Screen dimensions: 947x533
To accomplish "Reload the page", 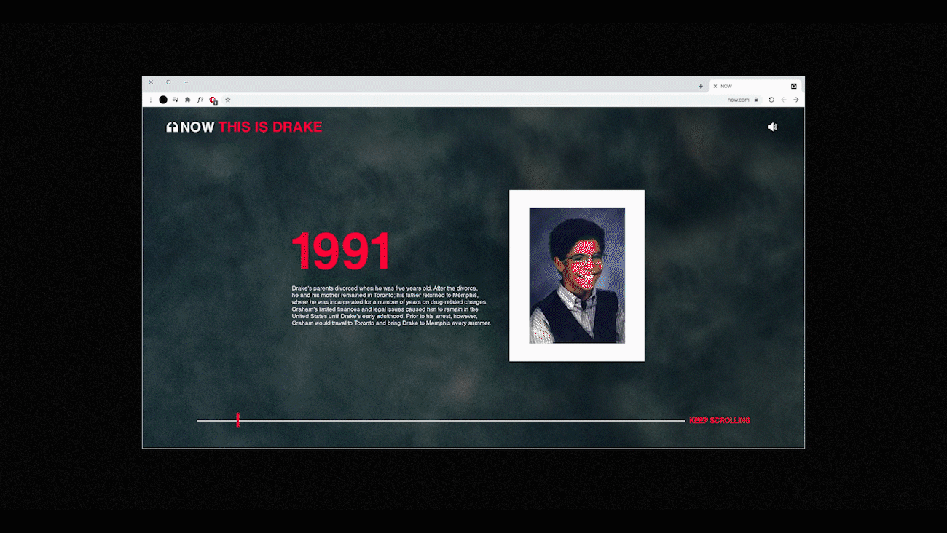I will pyautogui.click(x=771, y=100).
